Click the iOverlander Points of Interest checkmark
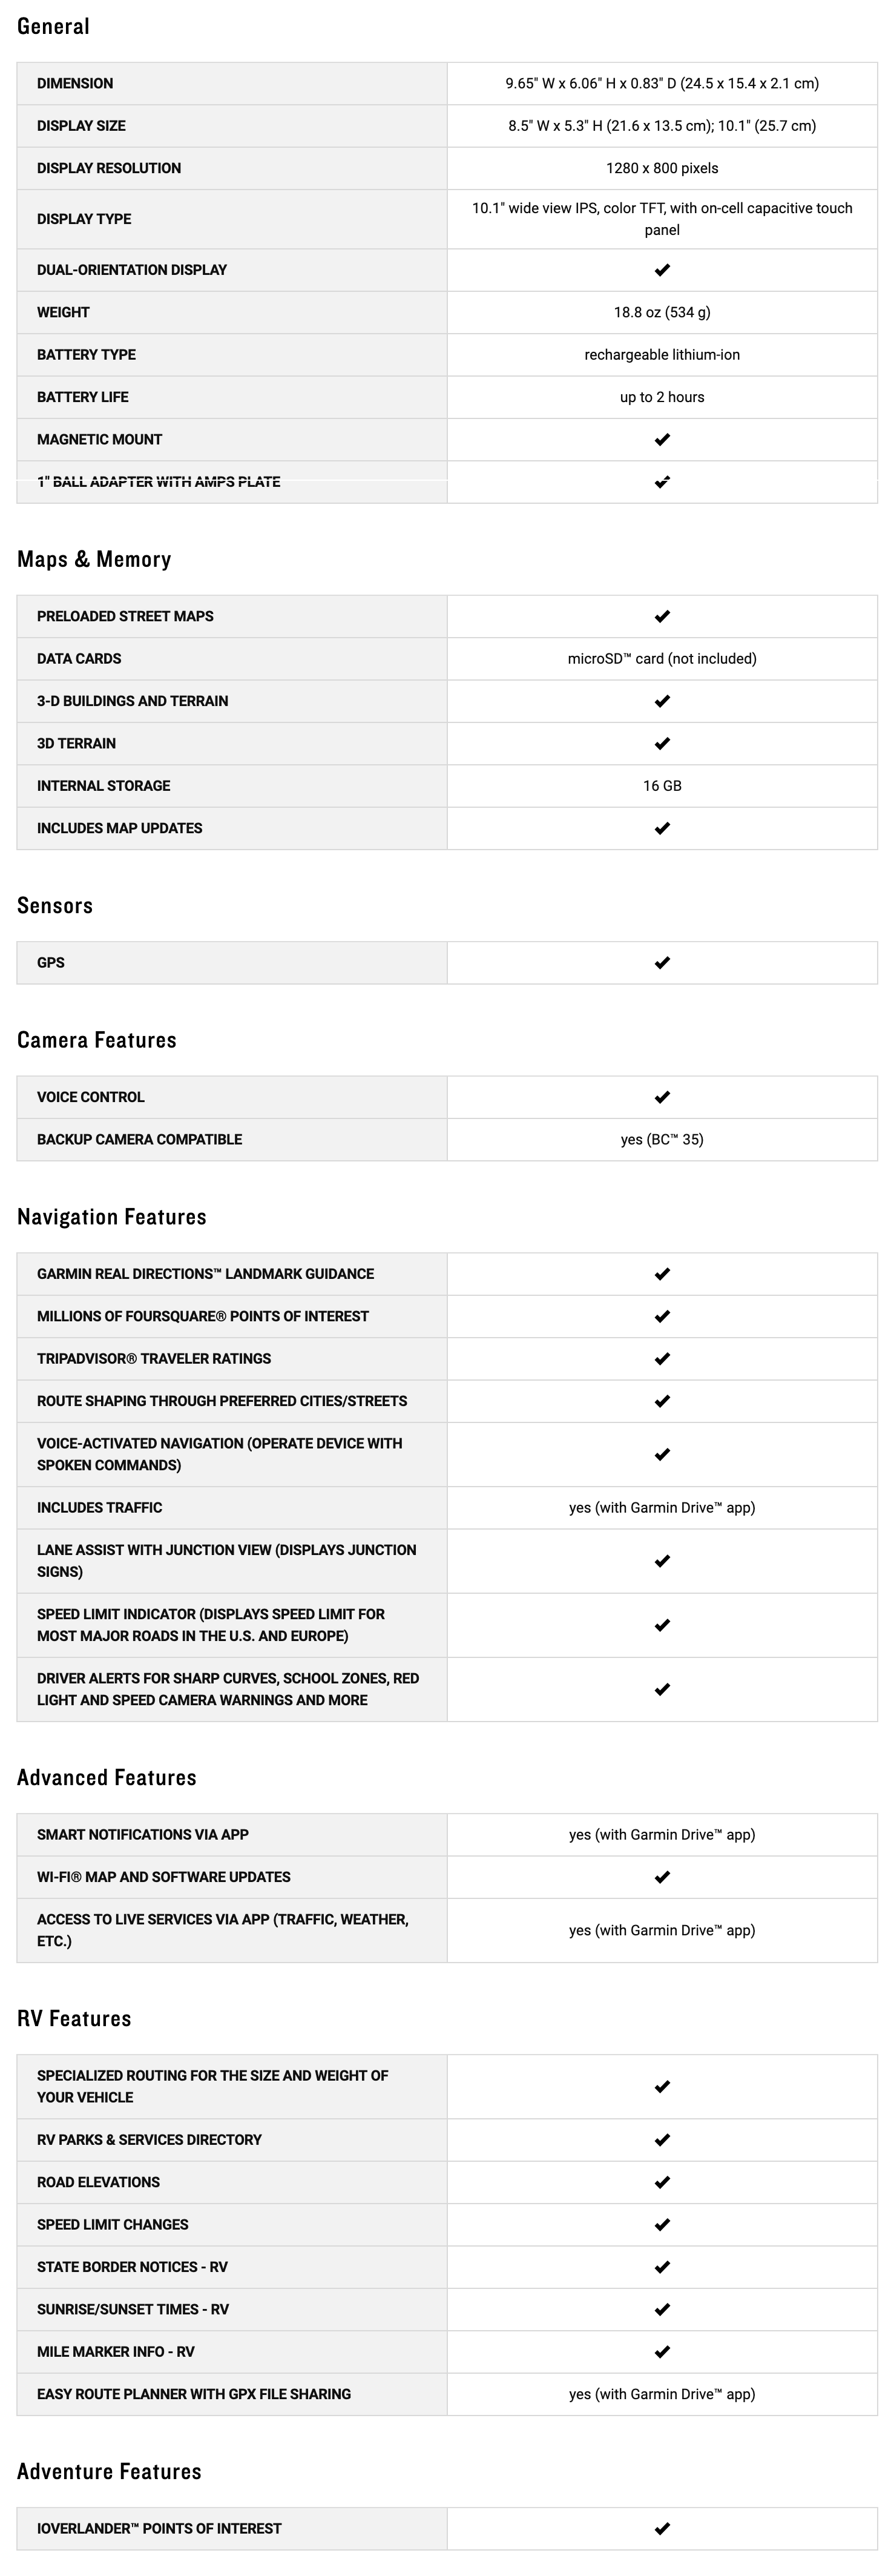 pyautogui.click(x=662, y=2529)
